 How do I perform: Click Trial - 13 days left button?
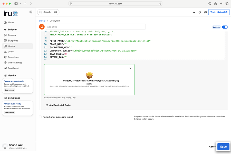pos(219,12)
